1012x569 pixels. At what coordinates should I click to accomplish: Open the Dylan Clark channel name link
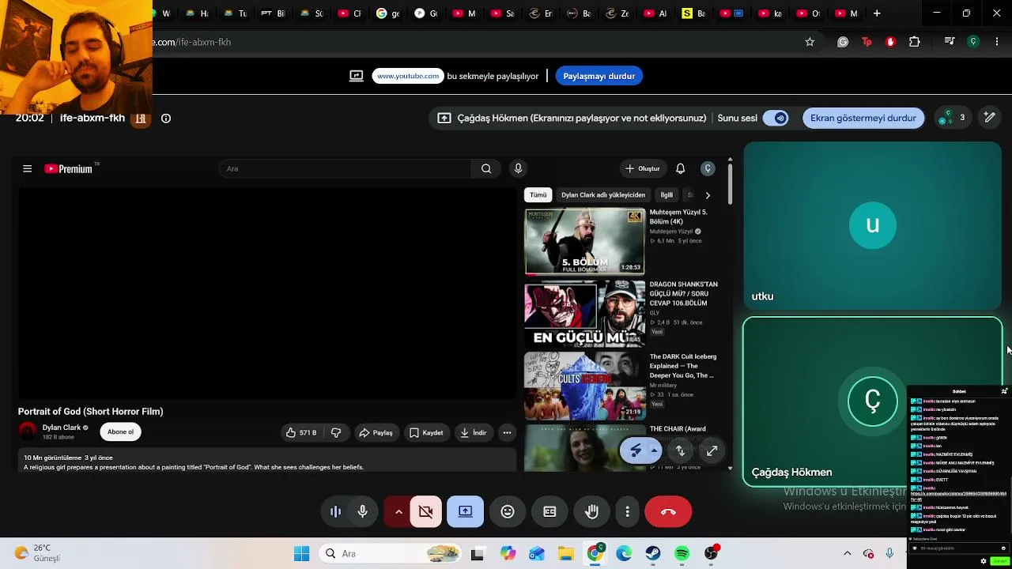(x=62, y=428)
